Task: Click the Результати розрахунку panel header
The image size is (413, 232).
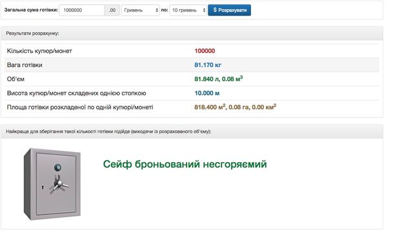Action: [x=192, y=34]
